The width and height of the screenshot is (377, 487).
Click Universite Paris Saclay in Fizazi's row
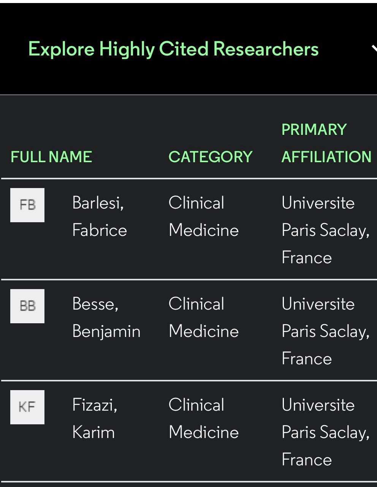(x=325, y=419)
